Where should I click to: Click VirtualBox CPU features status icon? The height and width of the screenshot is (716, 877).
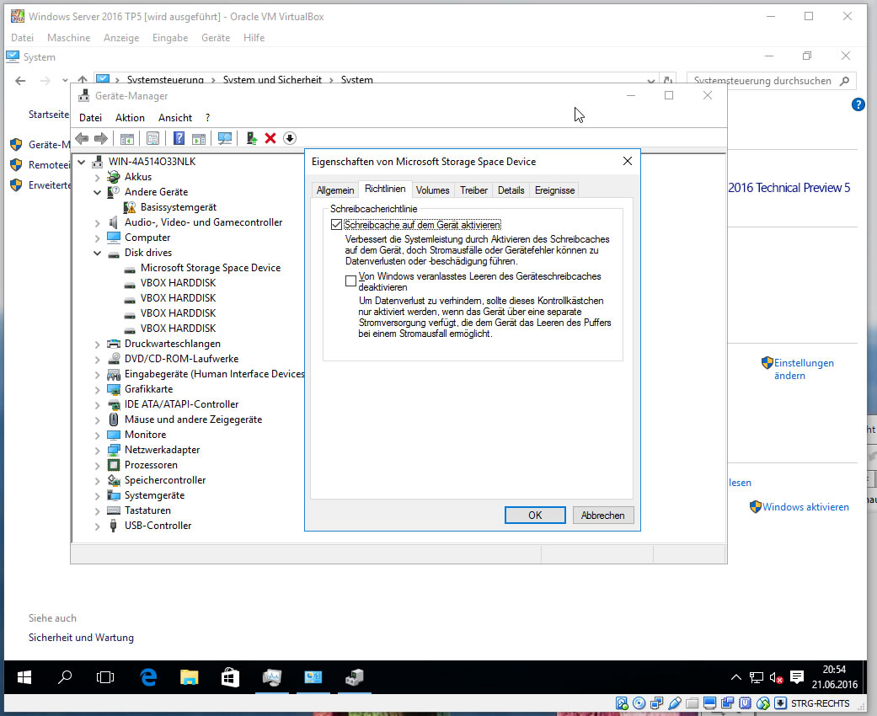coord(745,703)
